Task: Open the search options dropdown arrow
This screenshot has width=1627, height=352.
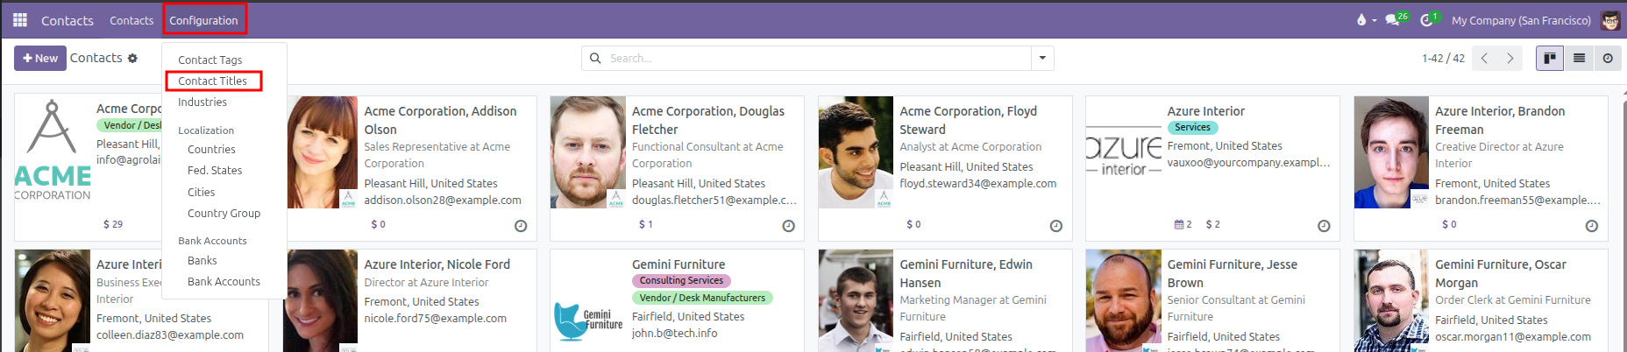Action: [x=1042, y=59]
